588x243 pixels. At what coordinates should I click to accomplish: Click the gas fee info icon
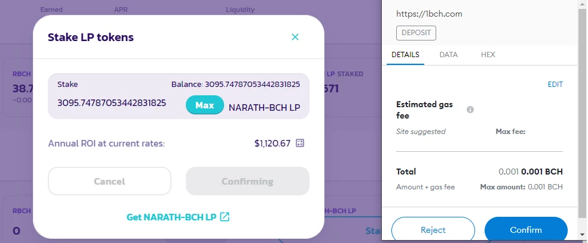pyautogui.click(x=470, y=110)
